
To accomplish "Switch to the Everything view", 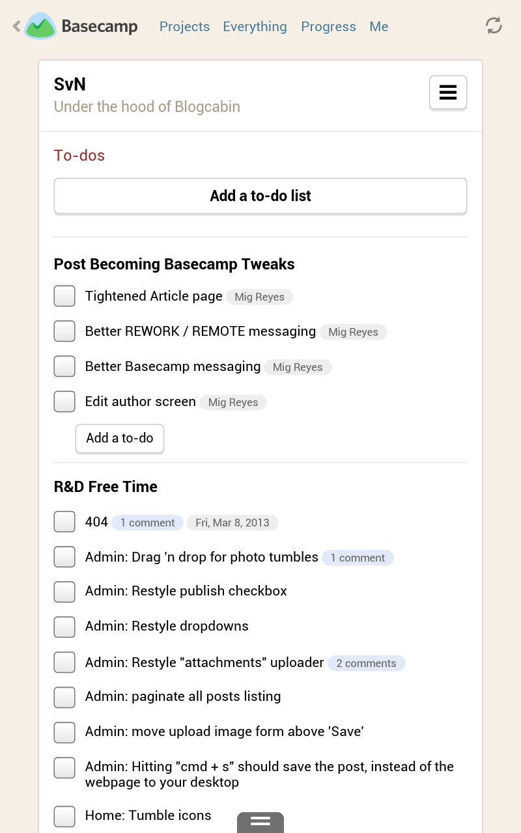I will click(x=255, y=27).
